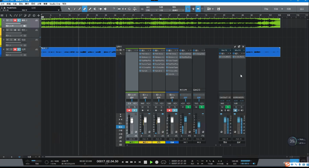This screenshot has width=309, height=168.
Task: Select the Listen speaker tool
Action: click(105, 9)
